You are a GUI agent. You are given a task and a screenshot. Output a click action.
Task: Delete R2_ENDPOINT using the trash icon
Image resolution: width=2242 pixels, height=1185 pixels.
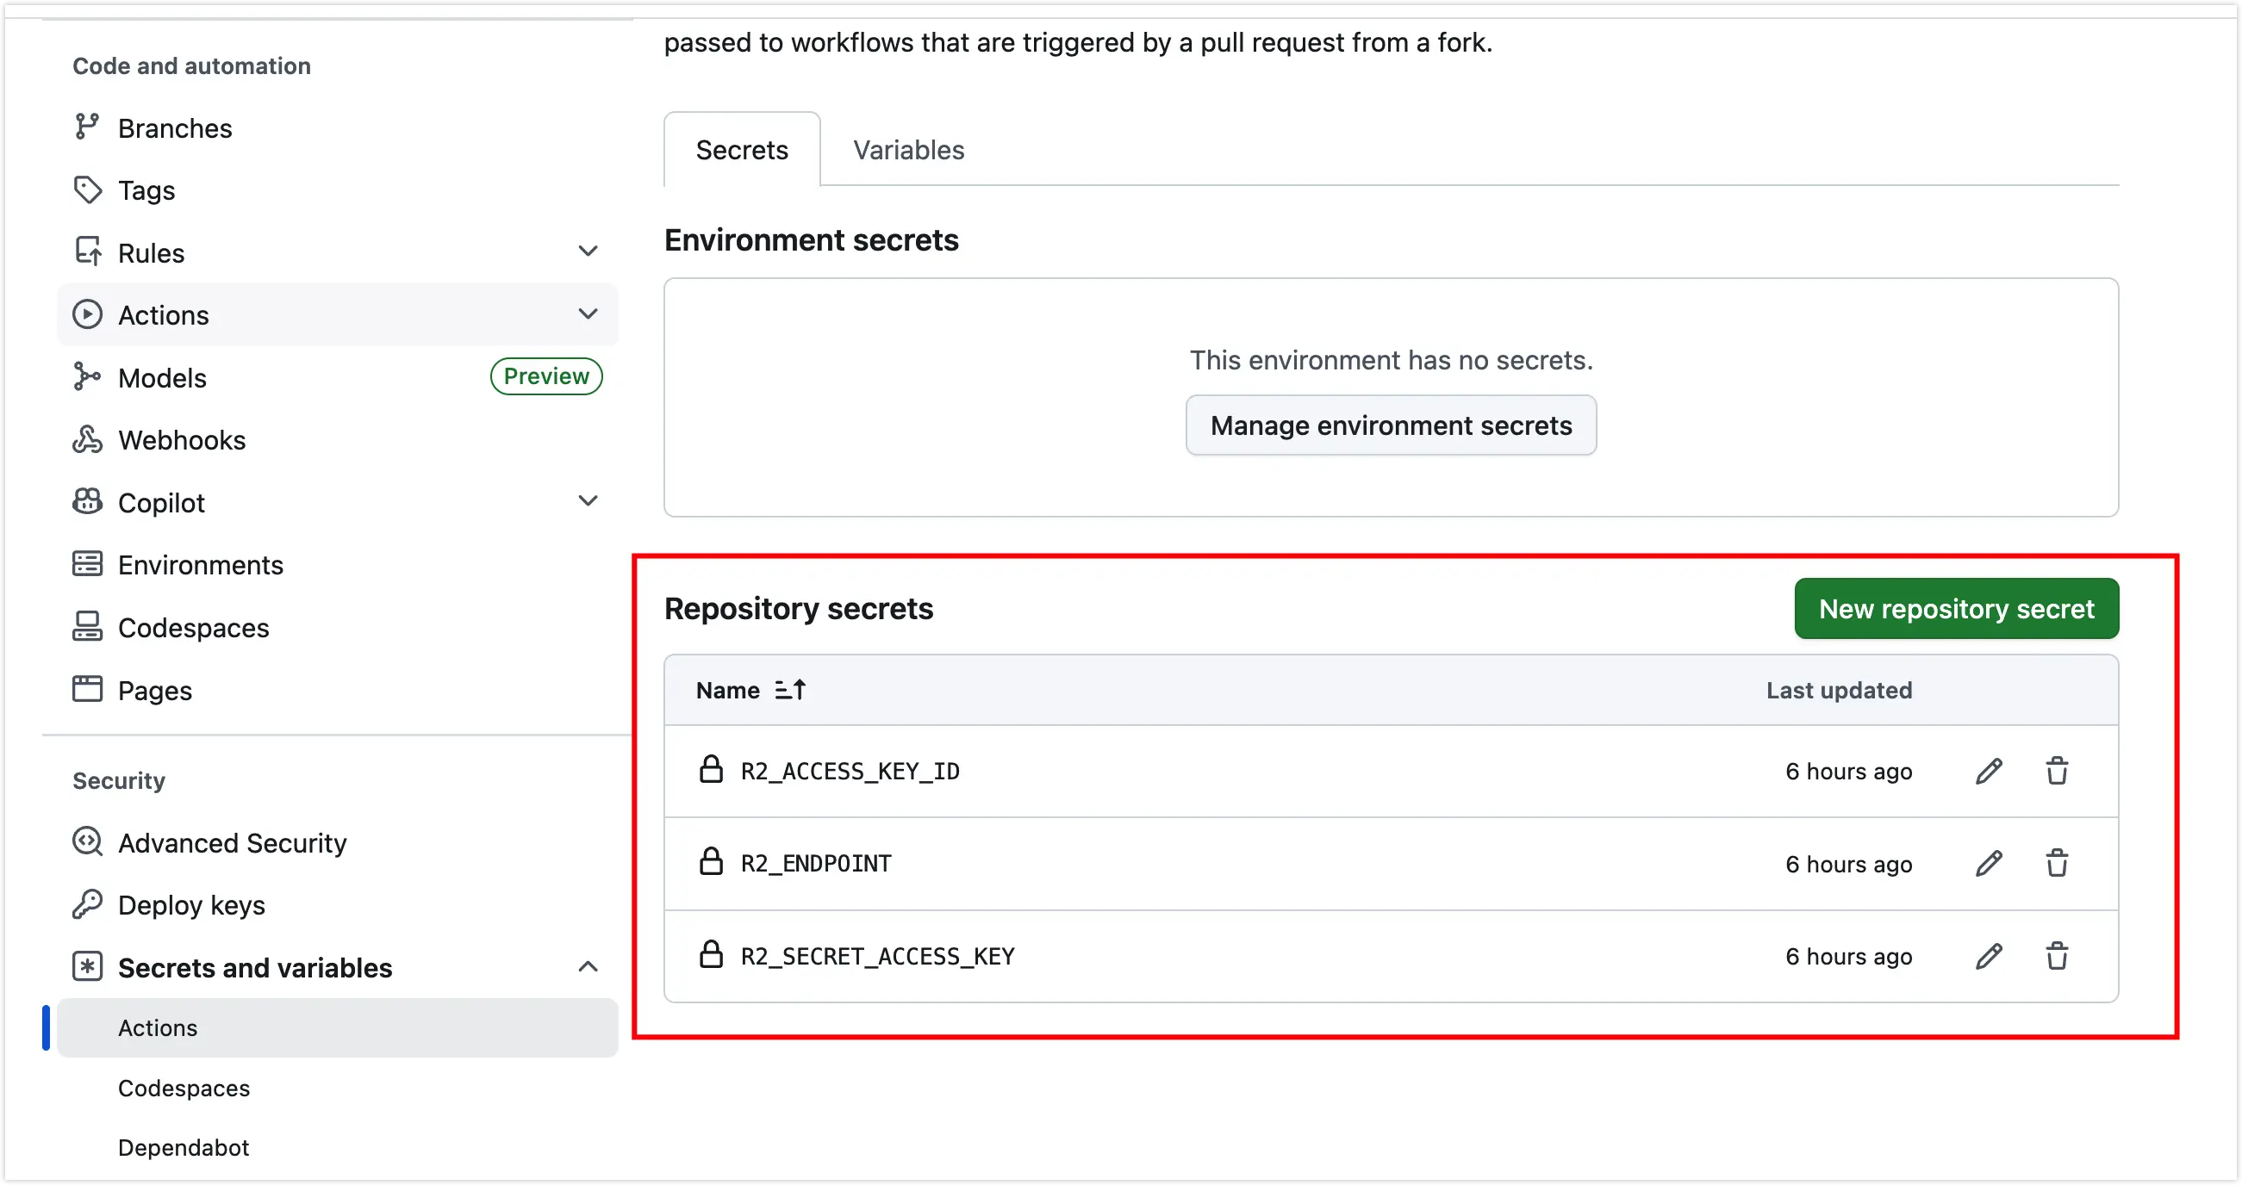click(2057, 863)
